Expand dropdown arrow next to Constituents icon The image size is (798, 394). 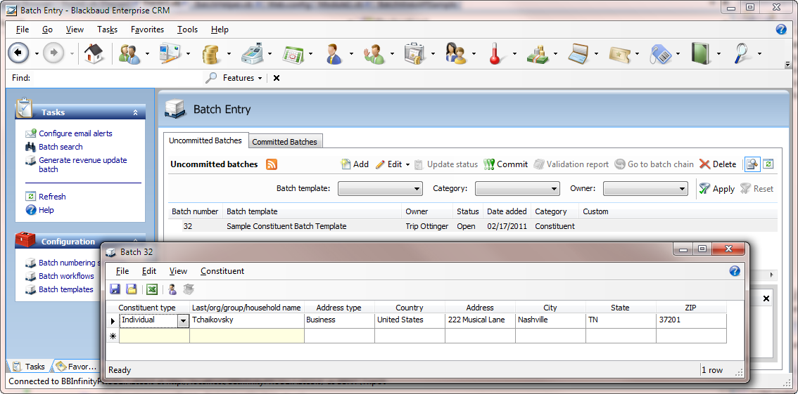[148, 53]
